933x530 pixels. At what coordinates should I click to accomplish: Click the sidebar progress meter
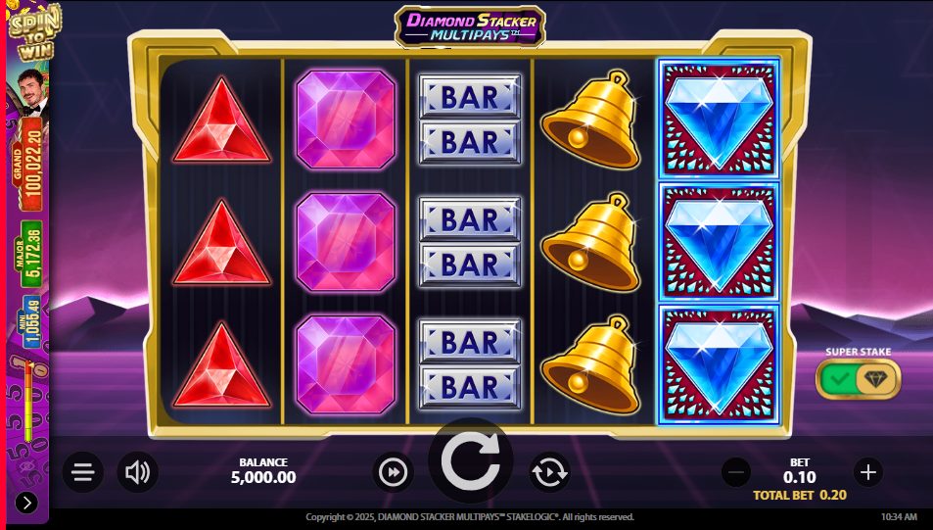click(28, 402)
